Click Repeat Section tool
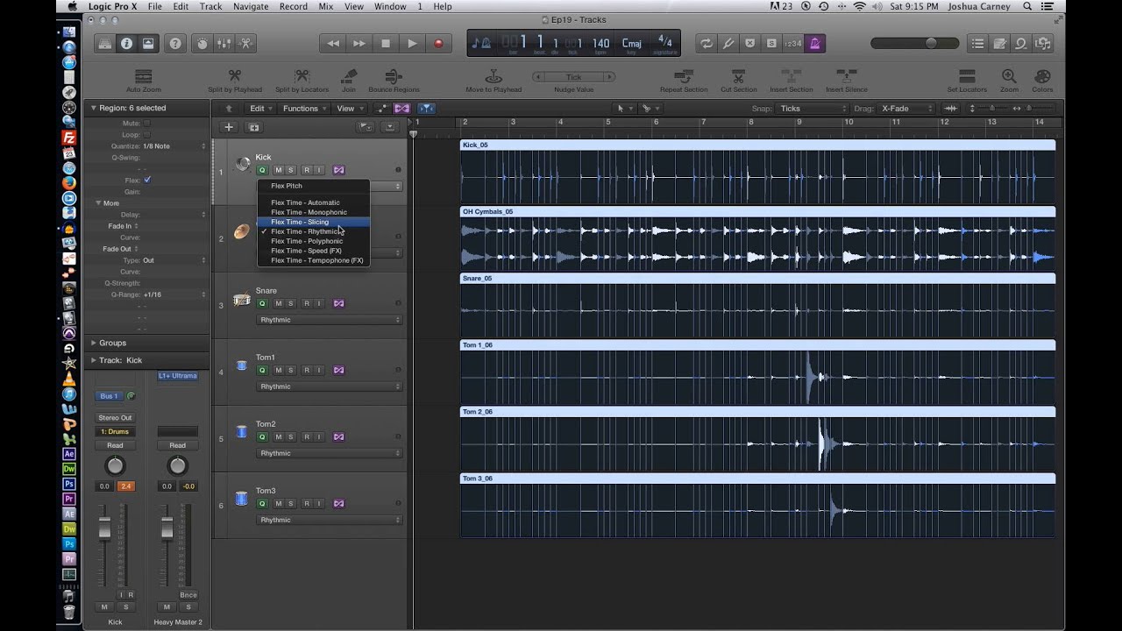This screenshot has height=631, width=1122. (x=684, y=81)
